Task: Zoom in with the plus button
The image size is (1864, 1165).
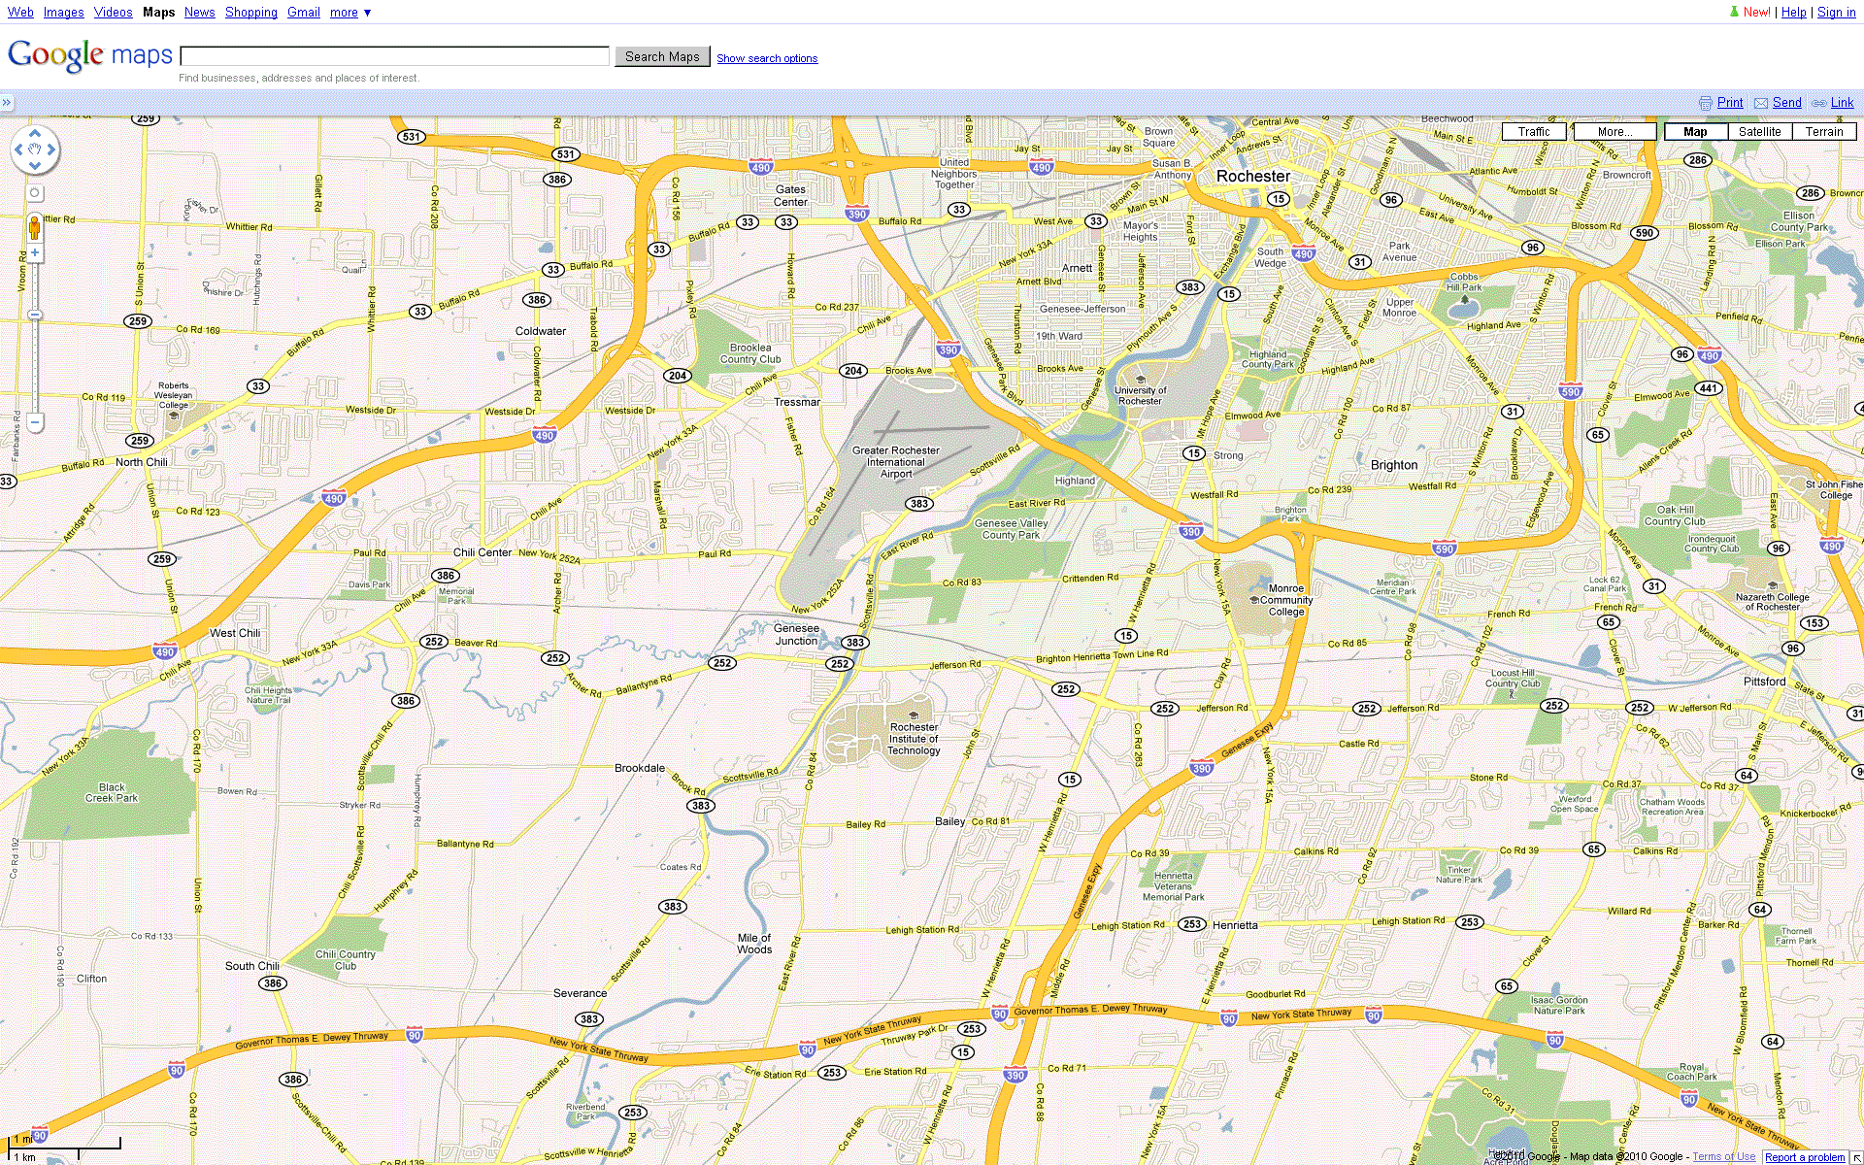Action: coord(35,252)
